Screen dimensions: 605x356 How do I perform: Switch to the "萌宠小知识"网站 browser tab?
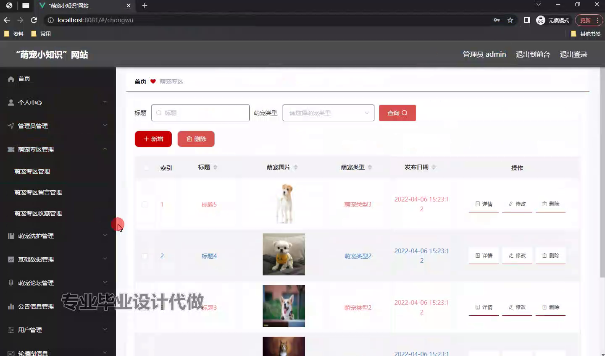pos(84,5)
